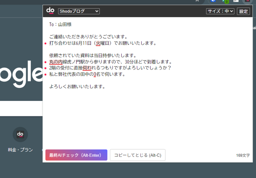Click red dot beside 打ち合わせは6月11日 line

click(x=45, y=43)
